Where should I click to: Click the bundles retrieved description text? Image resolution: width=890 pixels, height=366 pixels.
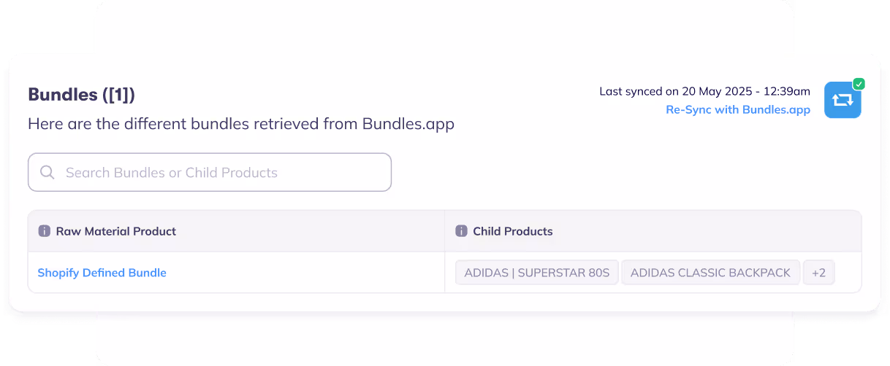coord(240,124)
